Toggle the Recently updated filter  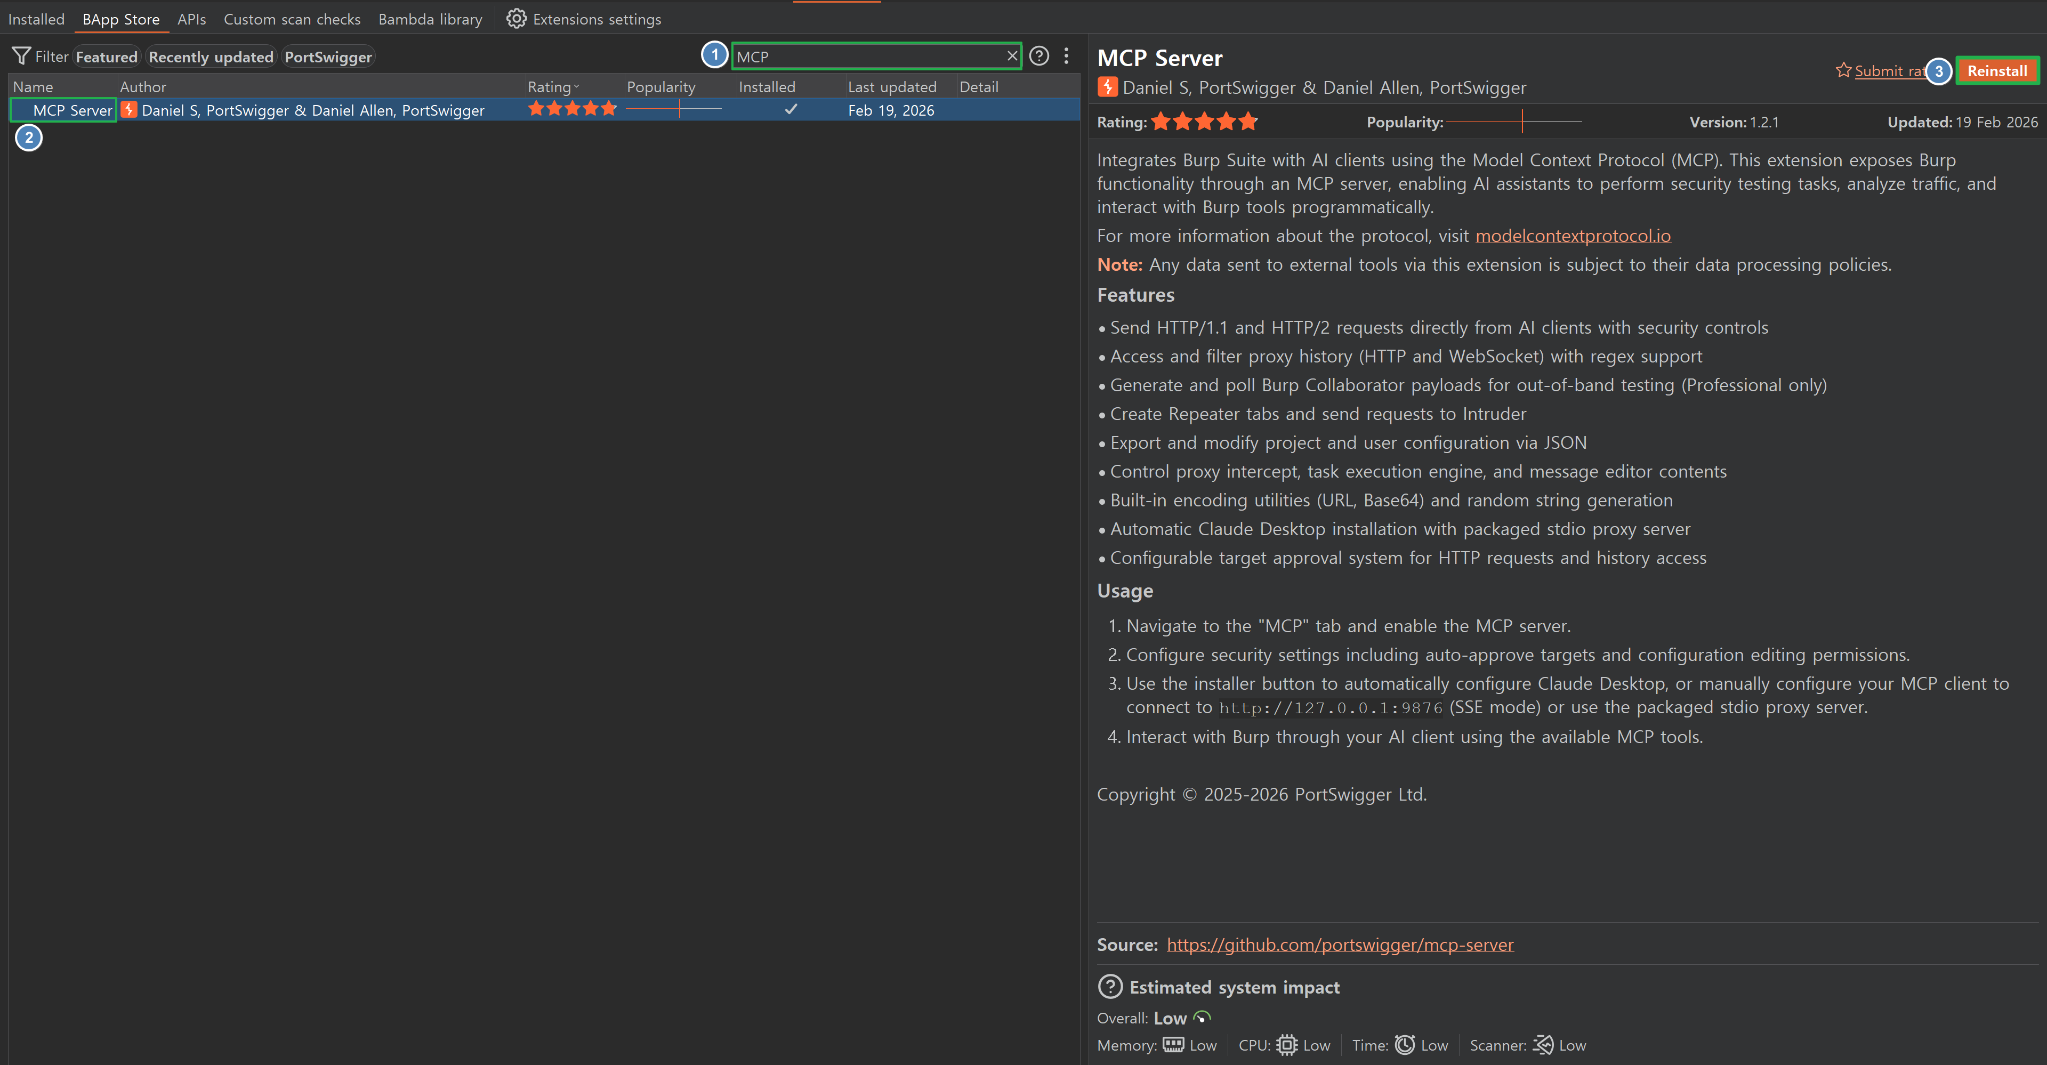coord(211,57)
